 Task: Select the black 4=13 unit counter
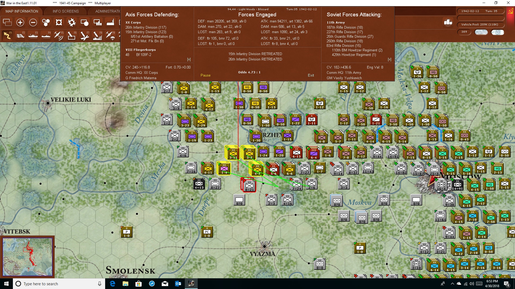199,184
